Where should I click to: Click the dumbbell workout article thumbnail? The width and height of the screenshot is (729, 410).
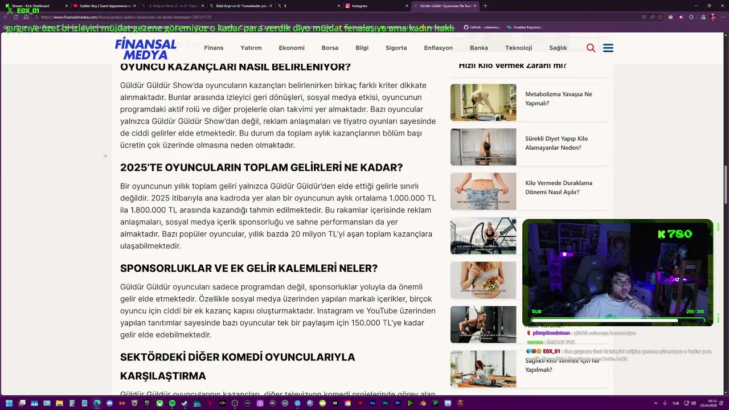[x=483, y=325]
